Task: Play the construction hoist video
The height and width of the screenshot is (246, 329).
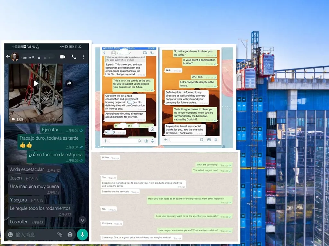Action: tap(36, 84)
